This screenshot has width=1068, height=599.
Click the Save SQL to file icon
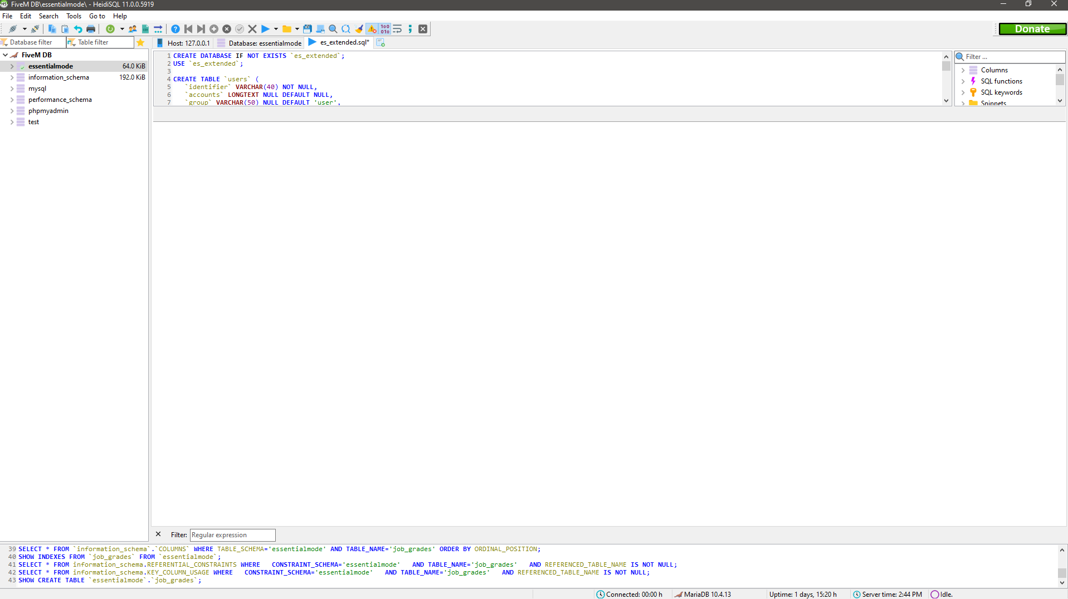(x=307, y=29)
